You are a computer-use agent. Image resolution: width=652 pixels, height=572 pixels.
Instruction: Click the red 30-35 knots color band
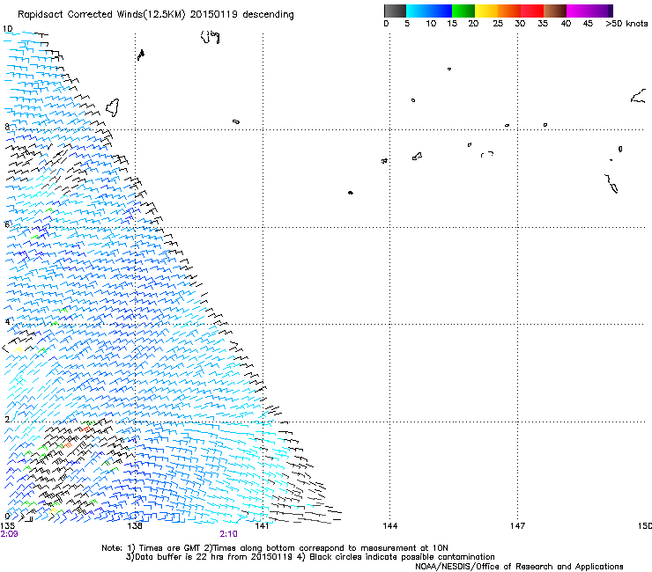coord(532,11)
